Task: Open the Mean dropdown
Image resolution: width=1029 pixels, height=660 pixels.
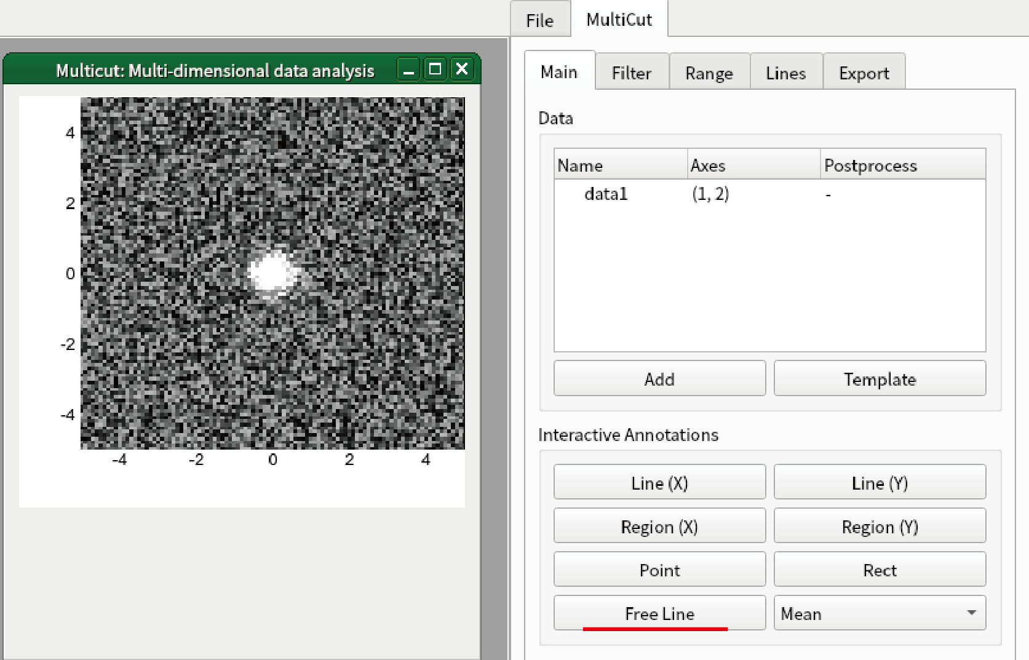Action: [x=880, y=613]
